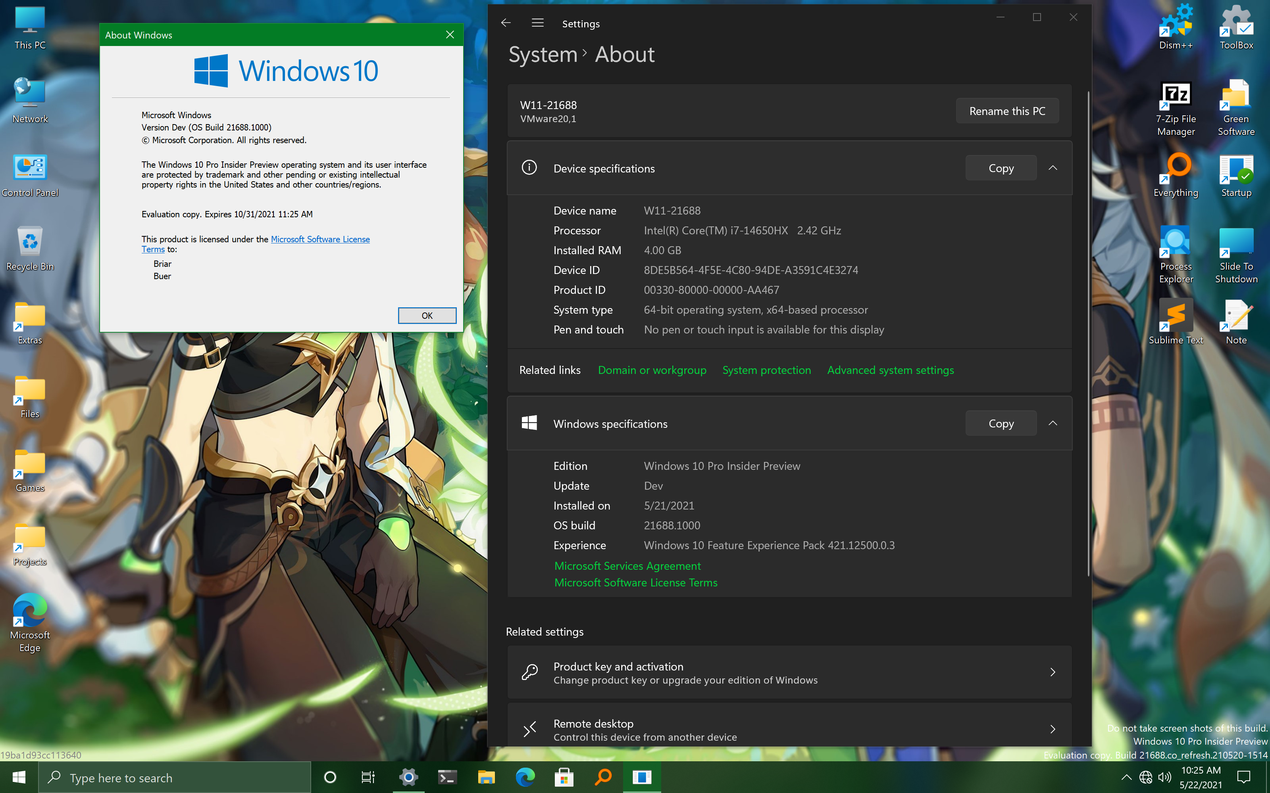Show hidden system tray icons

click(1126, 777)
